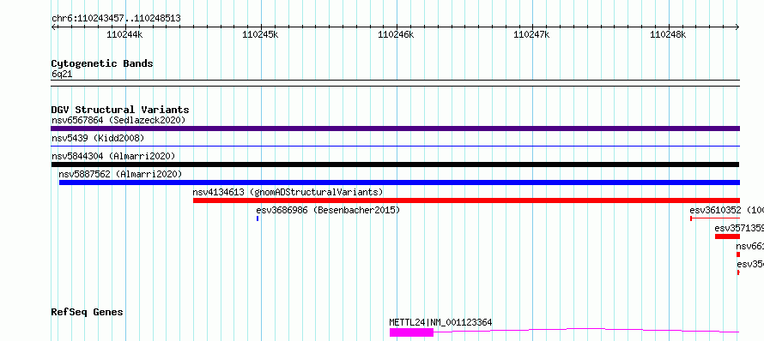The width and height of the screenshot is (764, 341).
Task: Click the nsv4134613 (gnomADStructuralVariants) label
Action: pyautogui.click(x=288, y=192)
